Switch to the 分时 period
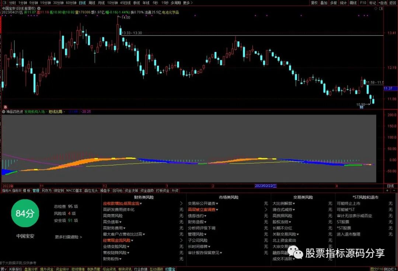 point(12,3)
